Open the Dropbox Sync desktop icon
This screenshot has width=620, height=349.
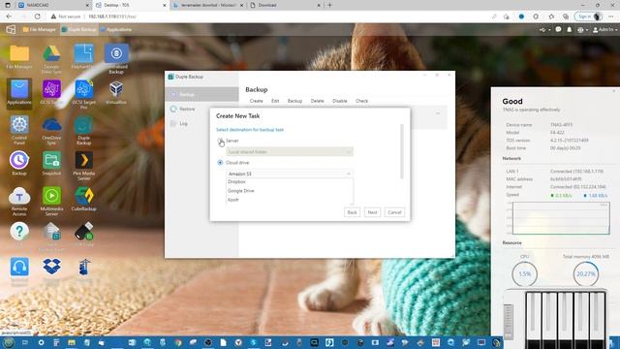click(51, 267)
